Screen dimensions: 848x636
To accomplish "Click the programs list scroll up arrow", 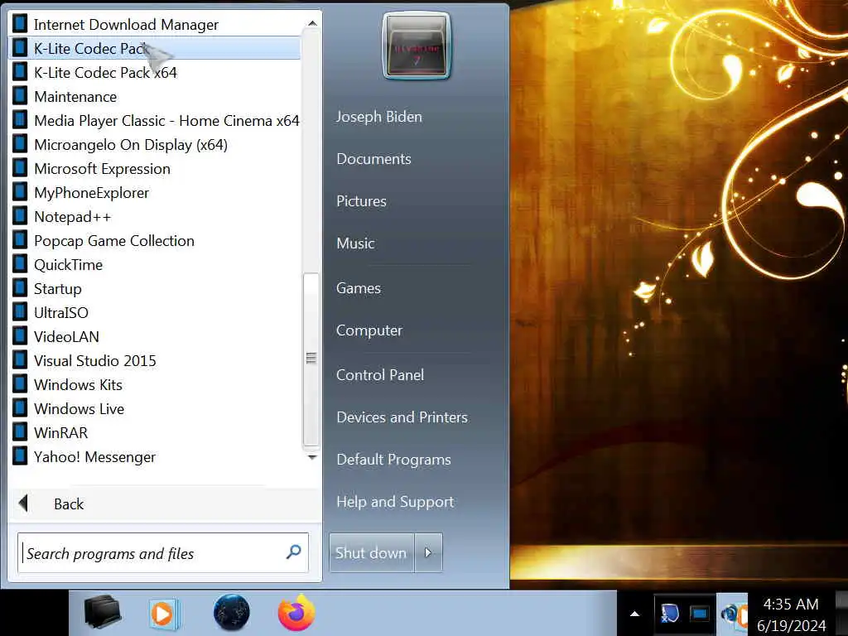I will (x=312, y=23).
